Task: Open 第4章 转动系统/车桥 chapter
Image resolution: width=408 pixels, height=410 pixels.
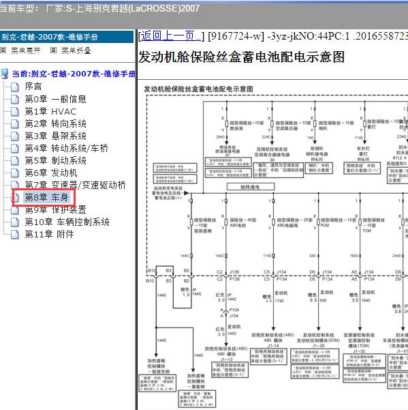Action: pyautogui.click(x=66, y=148)
